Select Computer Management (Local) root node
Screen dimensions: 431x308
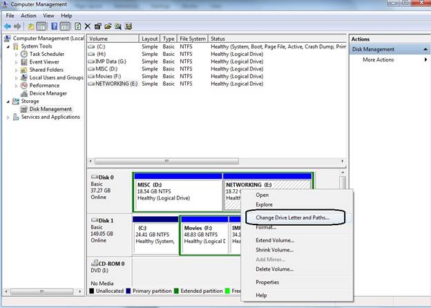(48, 38)
